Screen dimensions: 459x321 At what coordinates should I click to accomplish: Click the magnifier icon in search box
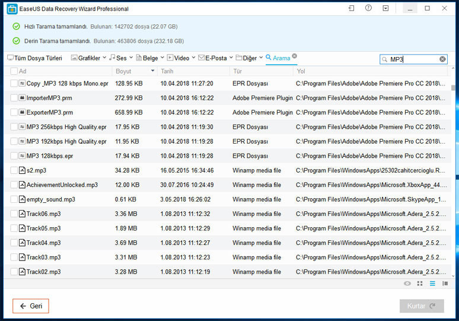(385, 59)
